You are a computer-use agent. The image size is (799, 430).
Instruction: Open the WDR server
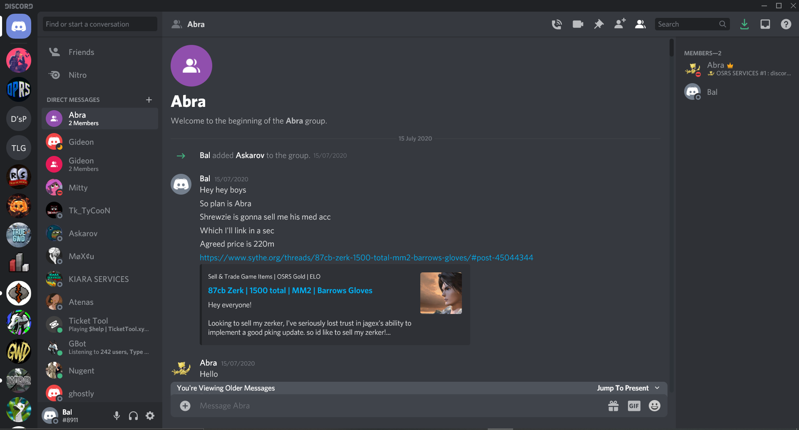pos(19,381)
